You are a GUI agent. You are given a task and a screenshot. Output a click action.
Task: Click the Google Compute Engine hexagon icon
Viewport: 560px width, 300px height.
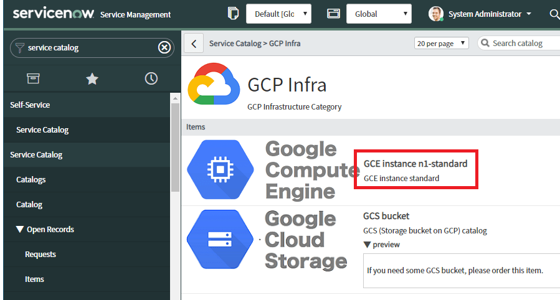pyautogui.click(x=221, y=169)
